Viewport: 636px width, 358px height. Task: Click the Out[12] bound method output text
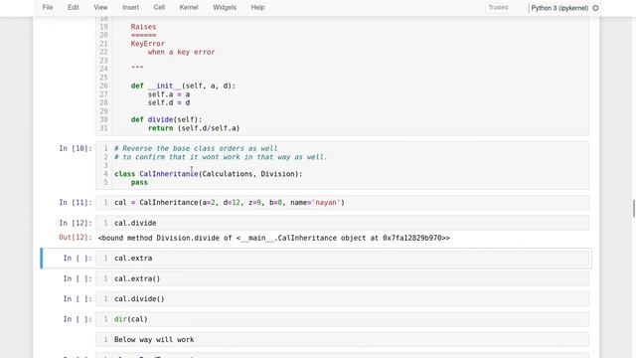[274, 238]
